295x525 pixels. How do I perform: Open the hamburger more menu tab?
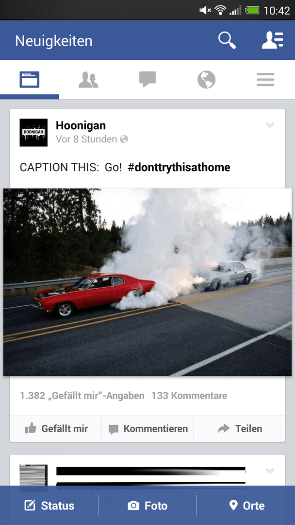[265, 80]
